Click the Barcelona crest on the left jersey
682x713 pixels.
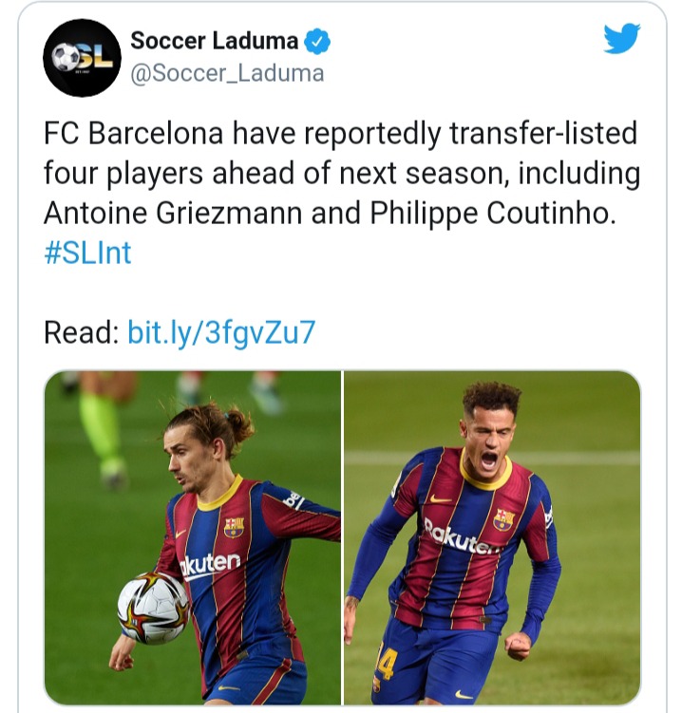tap(234, 528)
